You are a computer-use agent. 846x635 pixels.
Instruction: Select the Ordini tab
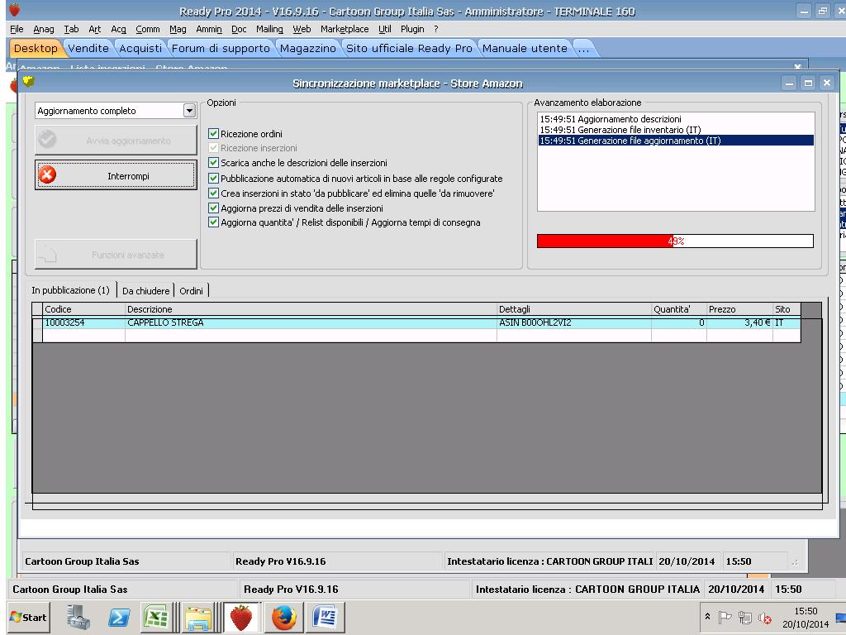[191, 291]
